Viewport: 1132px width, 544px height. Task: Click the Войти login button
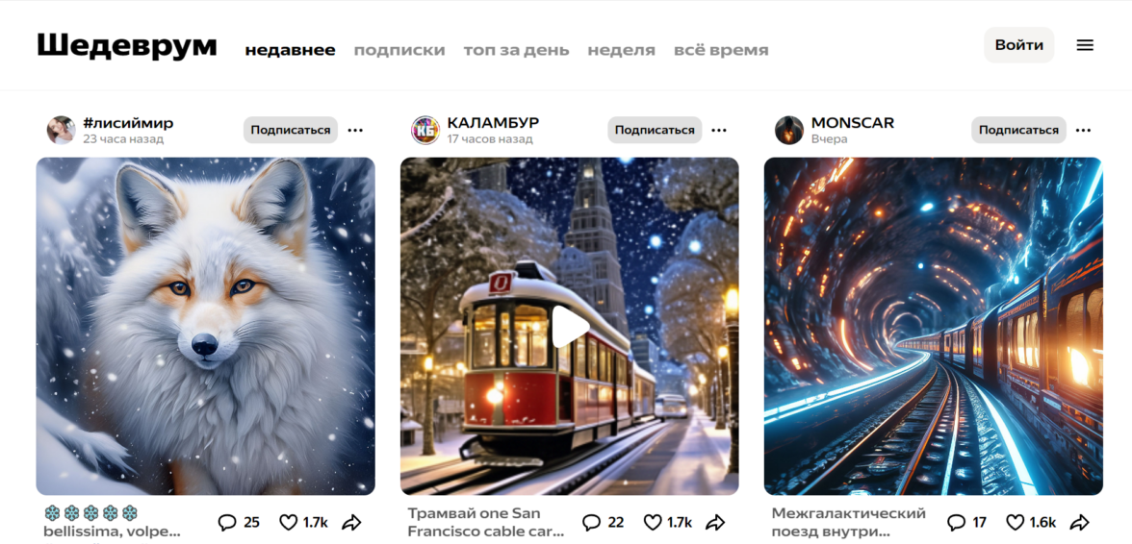pyautogui.click(x=1018, y=45)
